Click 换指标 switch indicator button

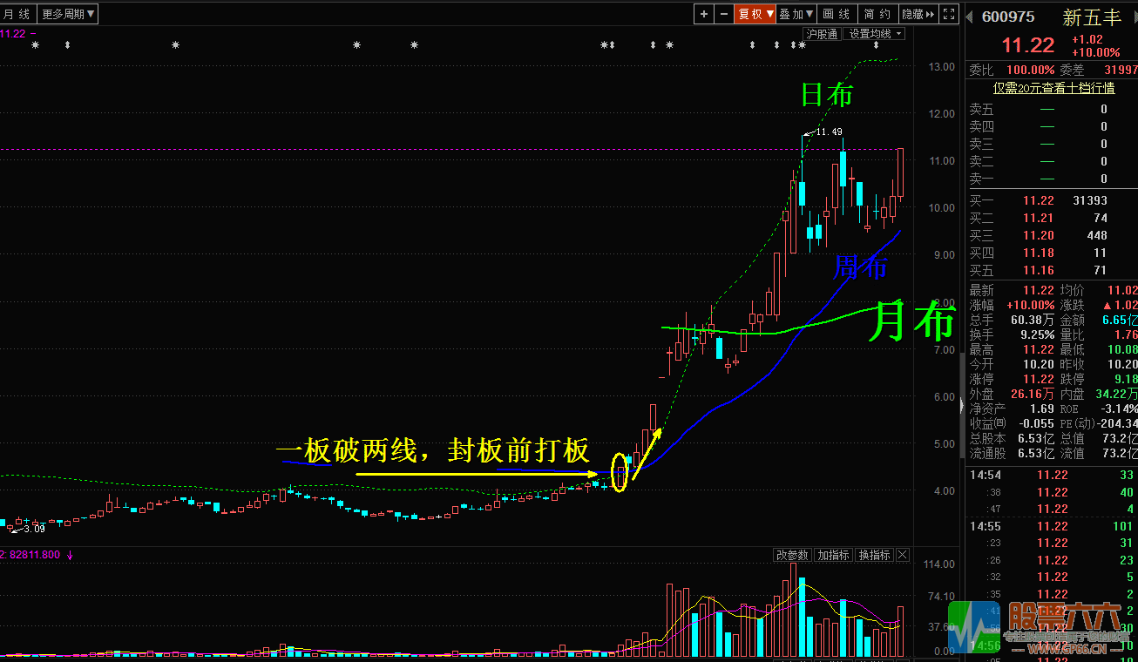pos(875,555)
